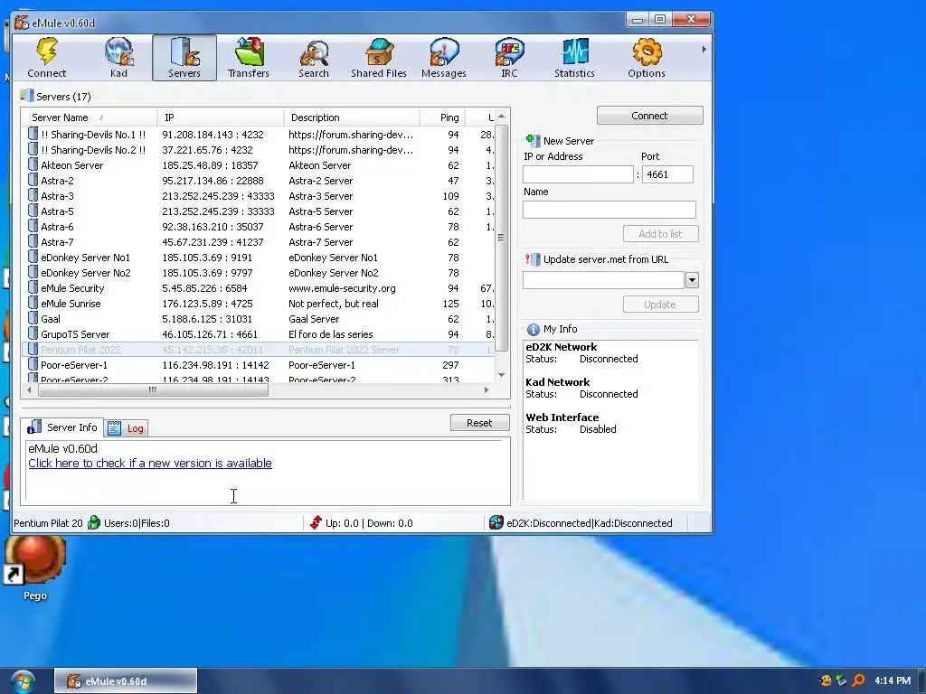Click the Reset button
926x694 pixels.
click(x=479, y=423)
